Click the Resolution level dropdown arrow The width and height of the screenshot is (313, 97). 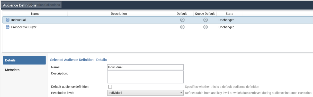pyautogui.click(x=181, y=93)
